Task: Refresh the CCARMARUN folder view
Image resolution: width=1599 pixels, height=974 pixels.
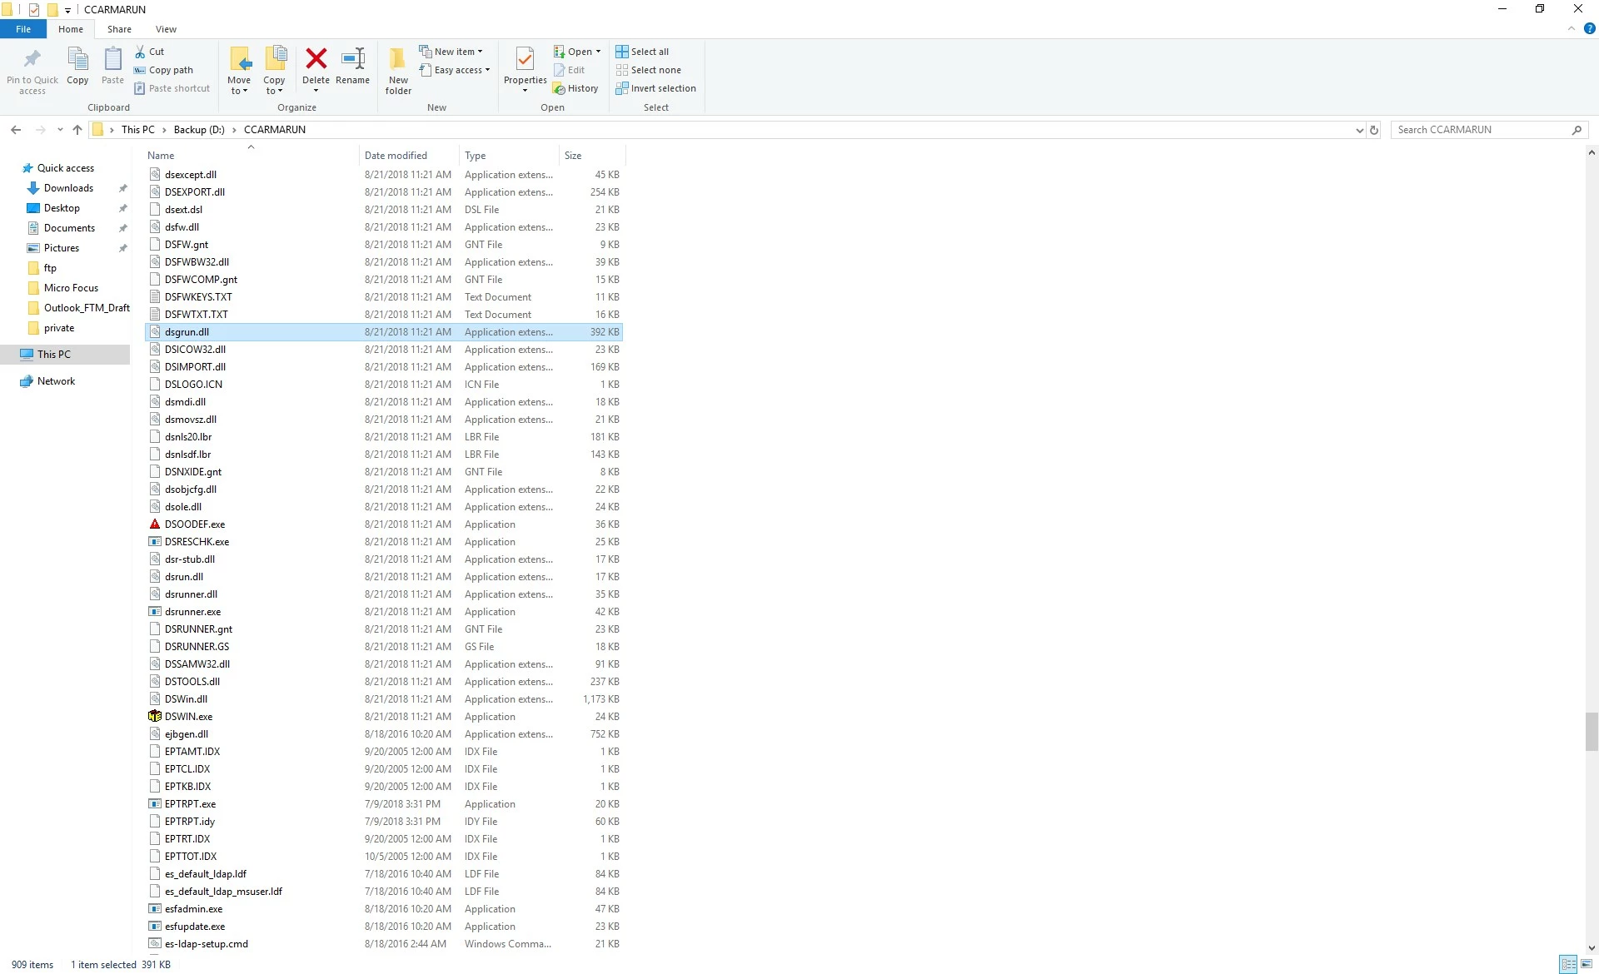Action: [x=1374, y=130]
